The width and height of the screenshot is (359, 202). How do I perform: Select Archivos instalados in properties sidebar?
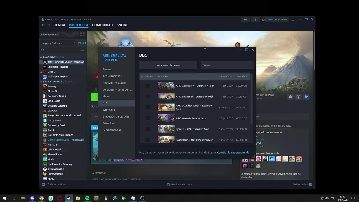[x=116, y=83]
